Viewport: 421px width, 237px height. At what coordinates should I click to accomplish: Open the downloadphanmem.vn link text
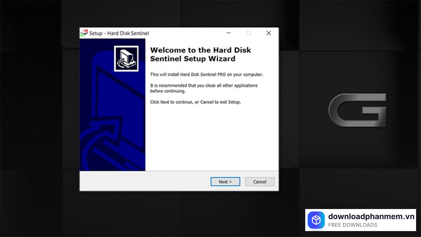tap(371, 216)
